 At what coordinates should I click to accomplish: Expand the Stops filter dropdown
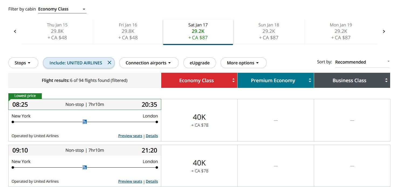point(23,63)
